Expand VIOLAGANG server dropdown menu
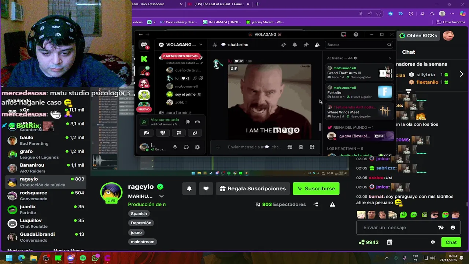 pos(200,45)
